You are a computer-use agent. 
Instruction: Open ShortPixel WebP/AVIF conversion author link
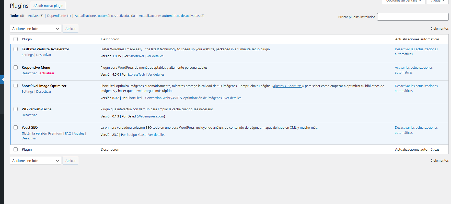click(175, 98)
